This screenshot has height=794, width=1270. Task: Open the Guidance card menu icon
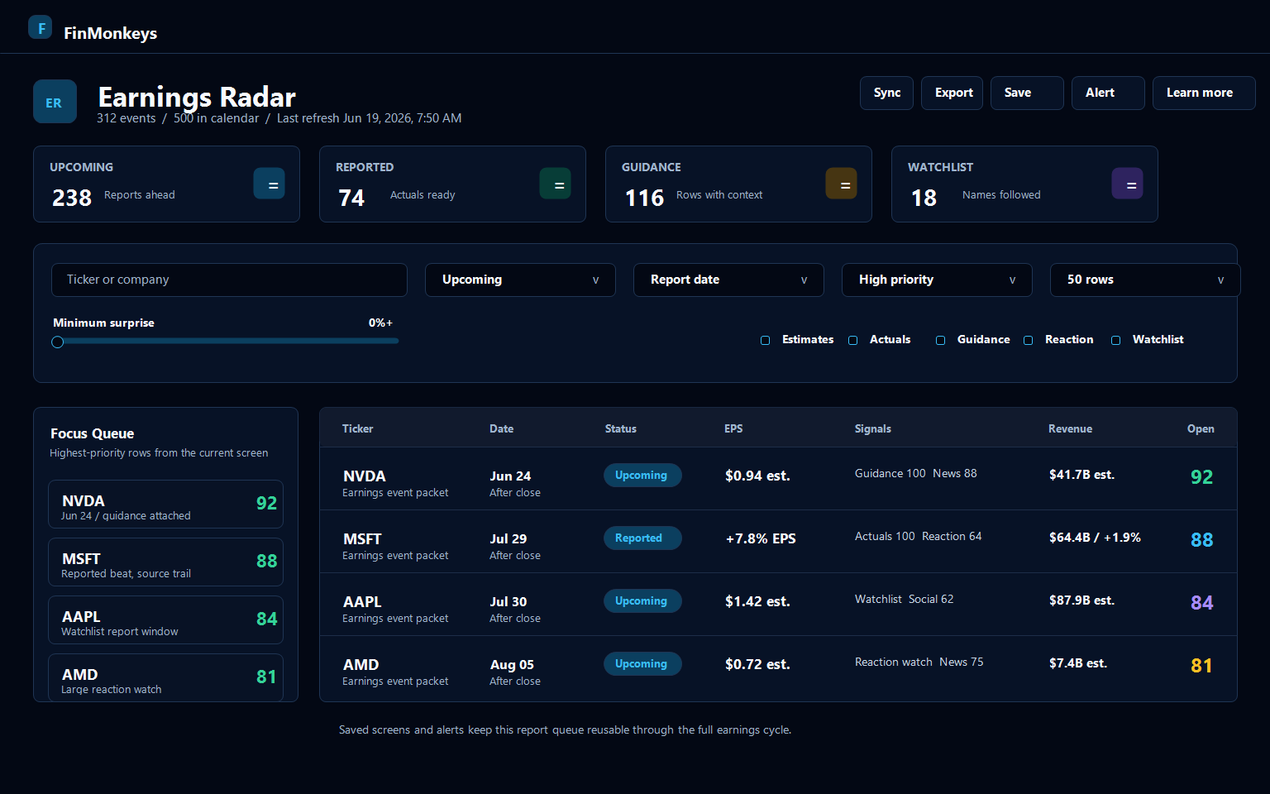(x=842, y=184)
